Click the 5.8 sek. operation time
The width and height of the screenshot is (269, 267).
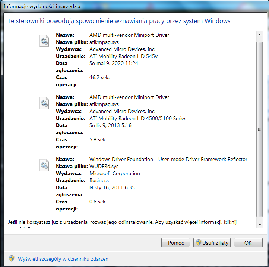(x=98, y=139)
